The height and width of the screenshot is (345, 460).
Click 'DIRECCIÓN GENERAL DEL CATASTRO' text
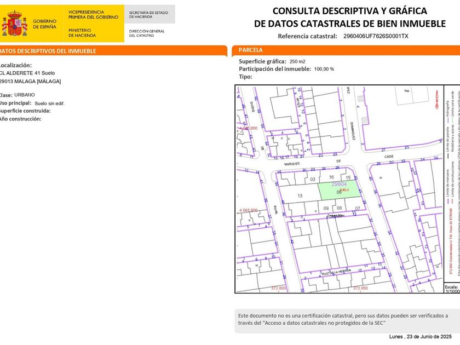147,33
